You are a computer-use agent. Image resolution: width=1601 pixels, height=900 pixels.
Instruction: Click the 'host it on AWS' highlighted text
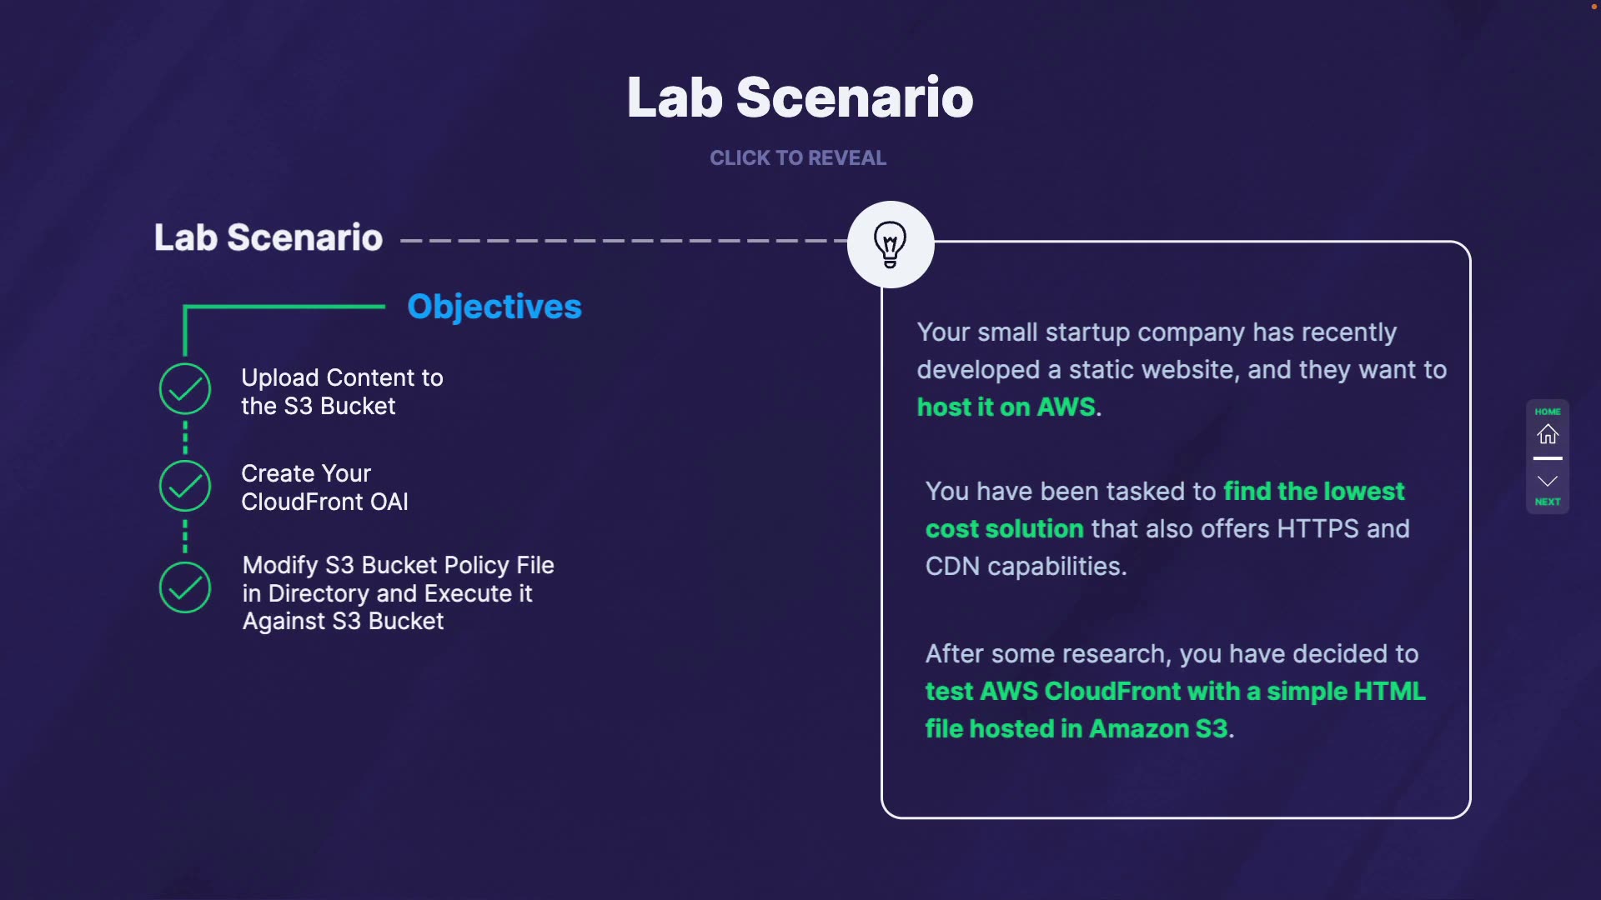[1006, 407]
